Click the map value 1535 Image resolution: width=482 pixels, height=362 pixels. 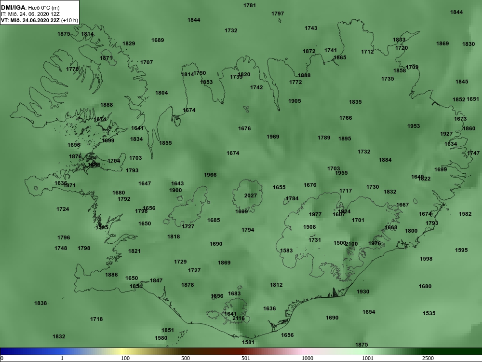click(x=429, y=313)
